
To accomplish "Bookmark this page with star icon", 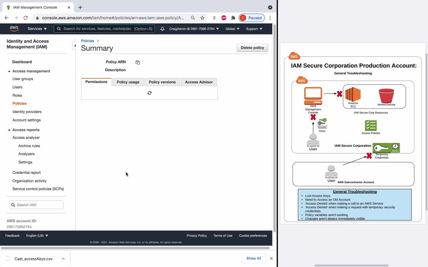I will point(202,18).
